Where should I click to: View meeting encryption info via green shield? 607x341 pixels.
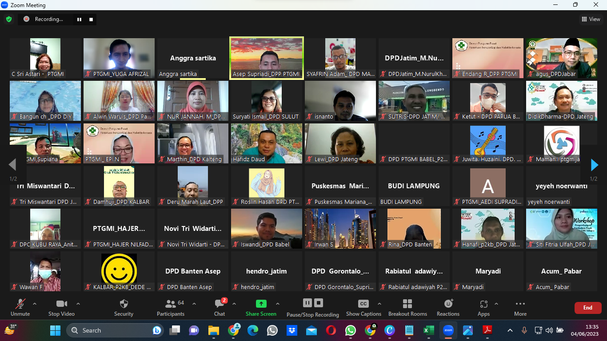[x=9, y=19]
